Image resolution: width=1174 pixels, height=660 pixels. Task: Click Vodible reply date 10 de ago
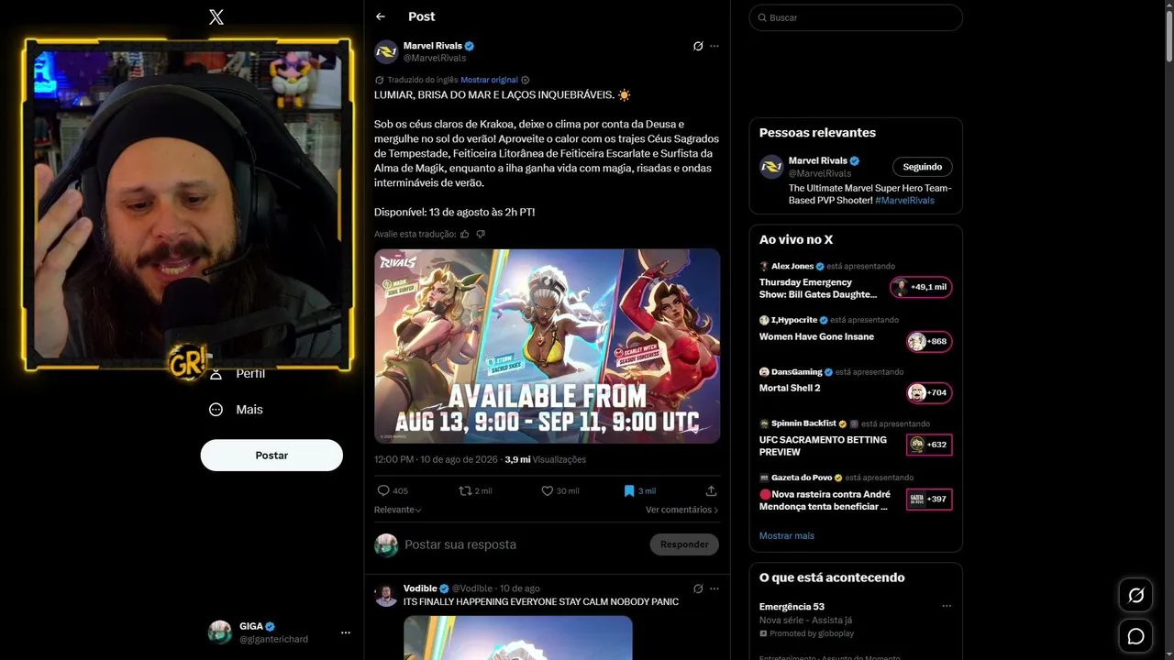point(519,588)
